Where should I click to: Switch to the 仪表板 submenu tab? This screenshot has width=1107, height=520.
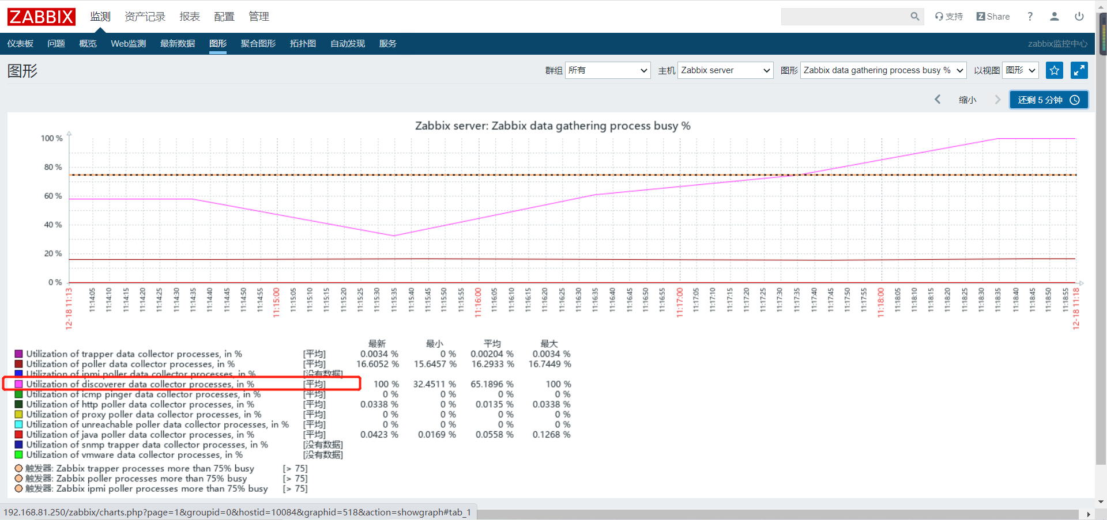pyautogui.click(x=20, y=44)
